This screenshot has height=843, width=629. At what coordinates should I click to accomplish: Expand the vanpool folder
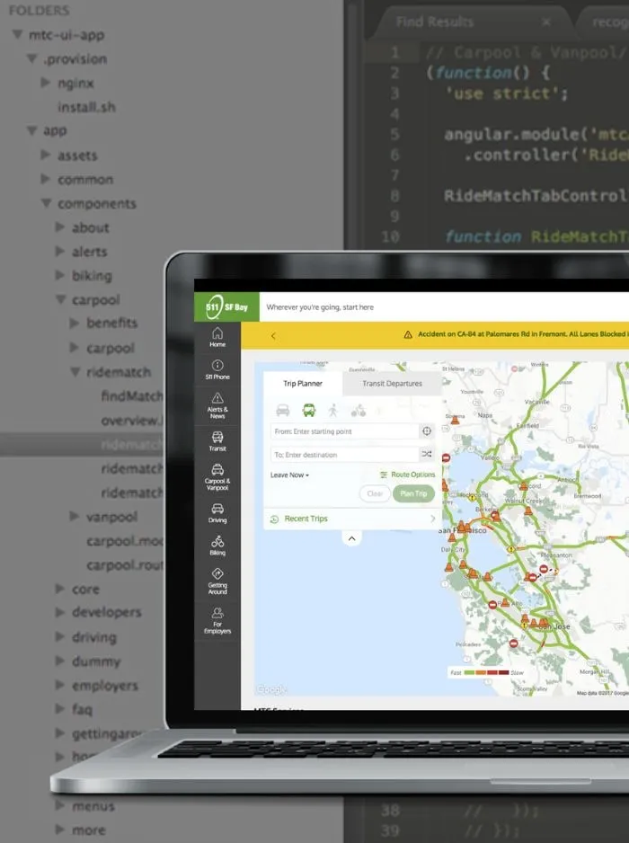coord(75,517)
